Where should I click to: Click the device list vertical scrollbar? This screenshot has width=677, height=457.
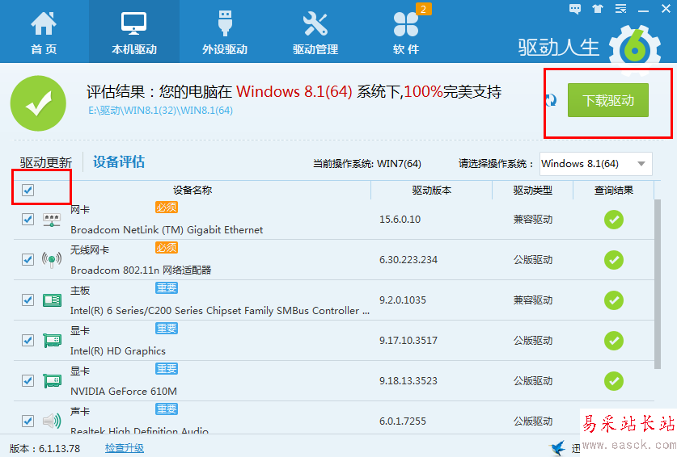pyautogui.click(x=658, y=283)
